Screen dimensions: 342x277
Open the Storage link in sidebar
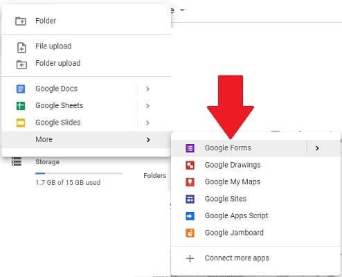click(x=47, y=162)
